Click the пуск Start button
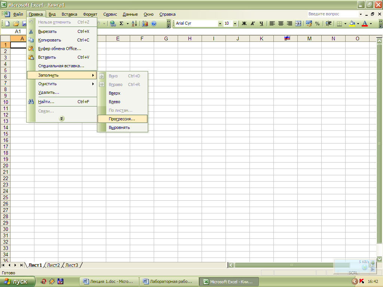The image size is (383, 287). coord(18,282)
